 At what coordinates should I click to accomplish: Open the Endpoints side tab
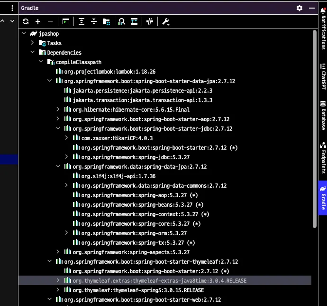[323, 156]
